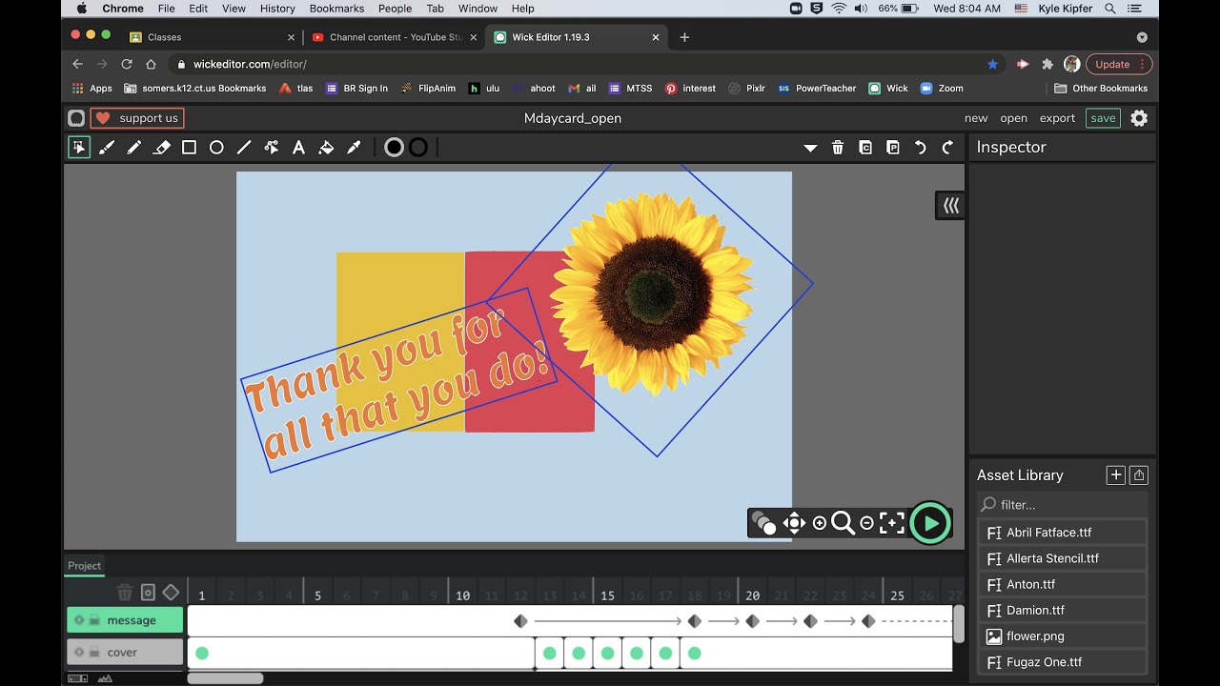Image resolution: width=1220 pixels, height=686 pixels.
Task: Open Chrome History menu
Action: tap(277, 9)
